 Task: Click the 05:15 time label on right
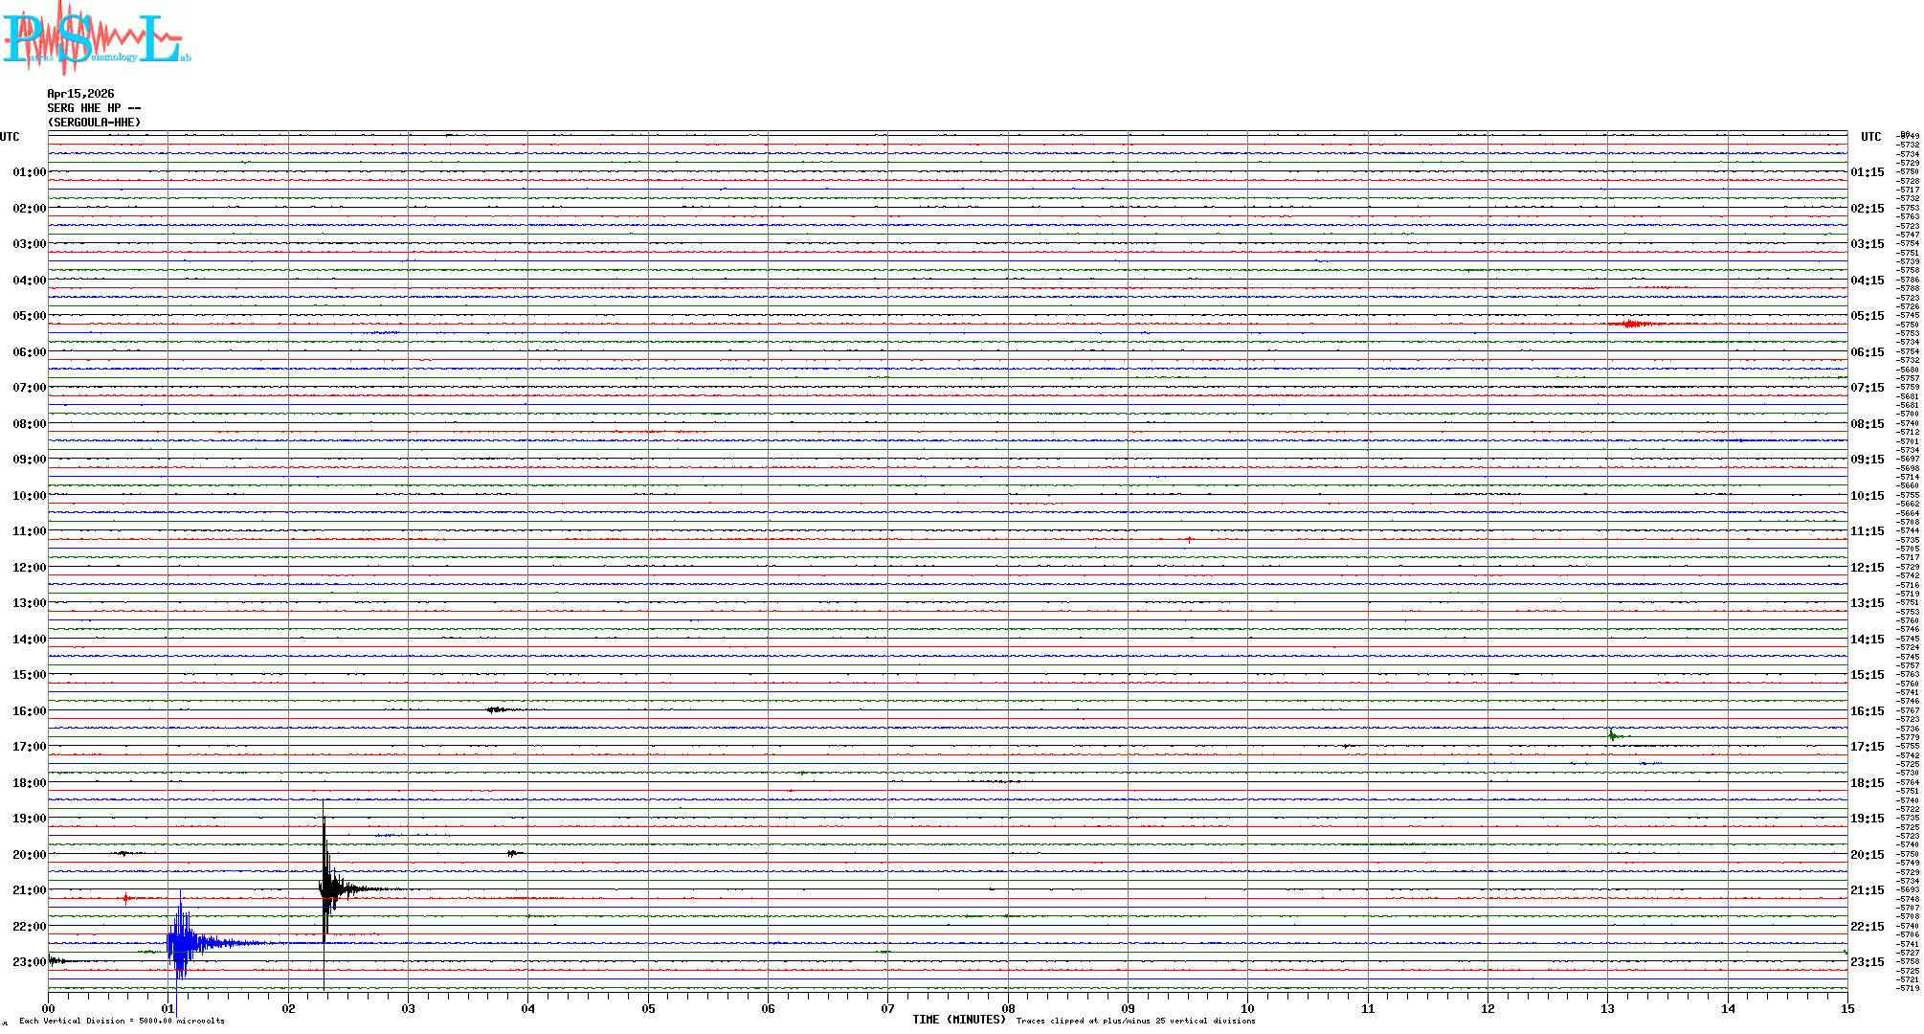(x=1867, y=316)
